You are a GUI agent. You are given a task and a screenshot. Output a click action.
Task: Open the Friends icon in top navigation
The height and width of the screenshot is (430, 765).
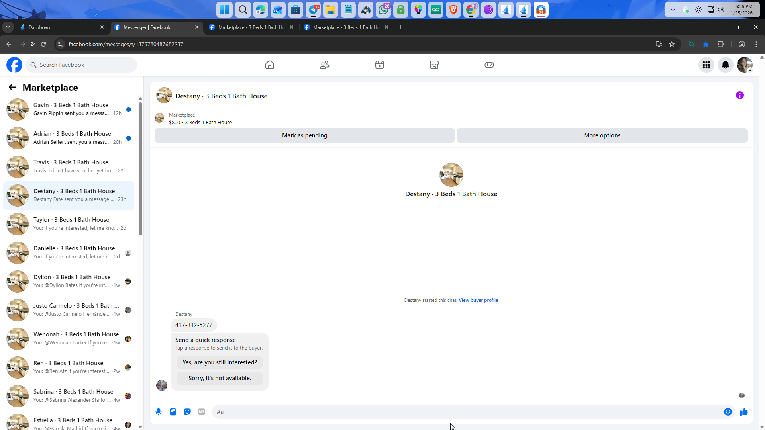click(x=325, y=65)
